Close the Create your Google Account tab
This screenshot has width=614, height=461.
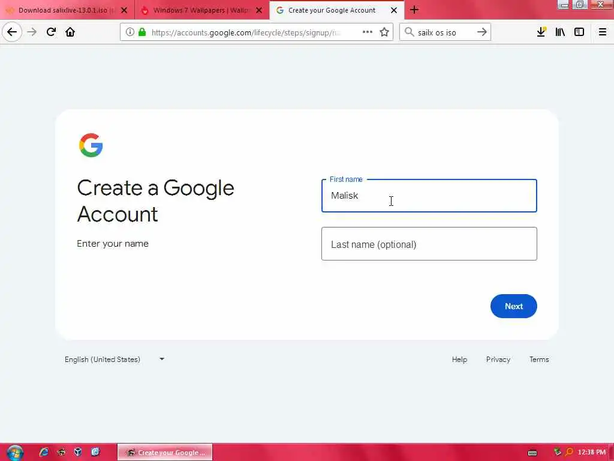394,10
